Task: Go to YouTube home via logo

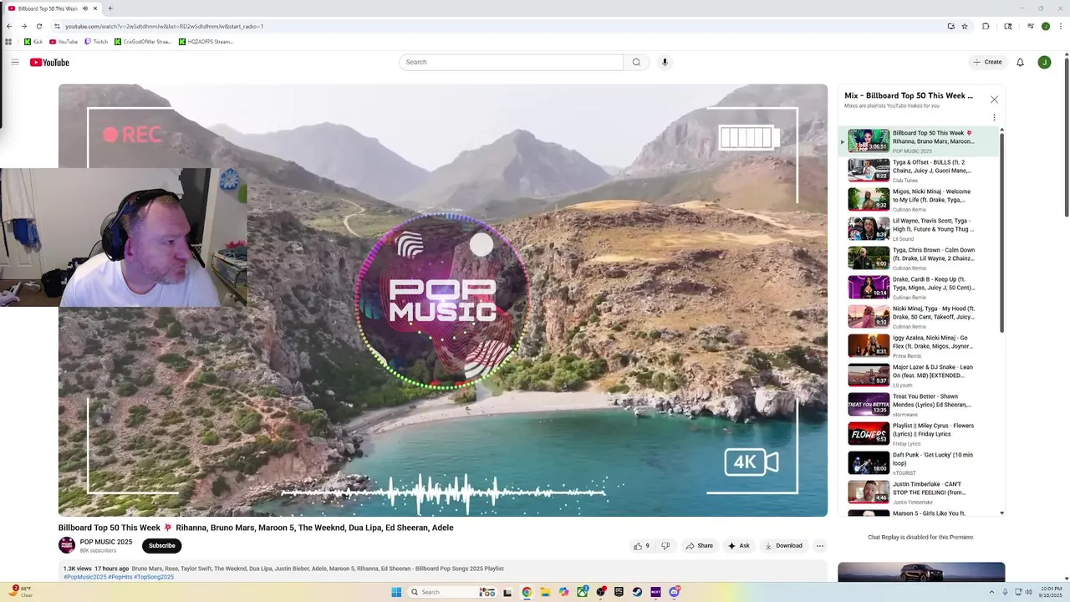Action: point(49,62)
